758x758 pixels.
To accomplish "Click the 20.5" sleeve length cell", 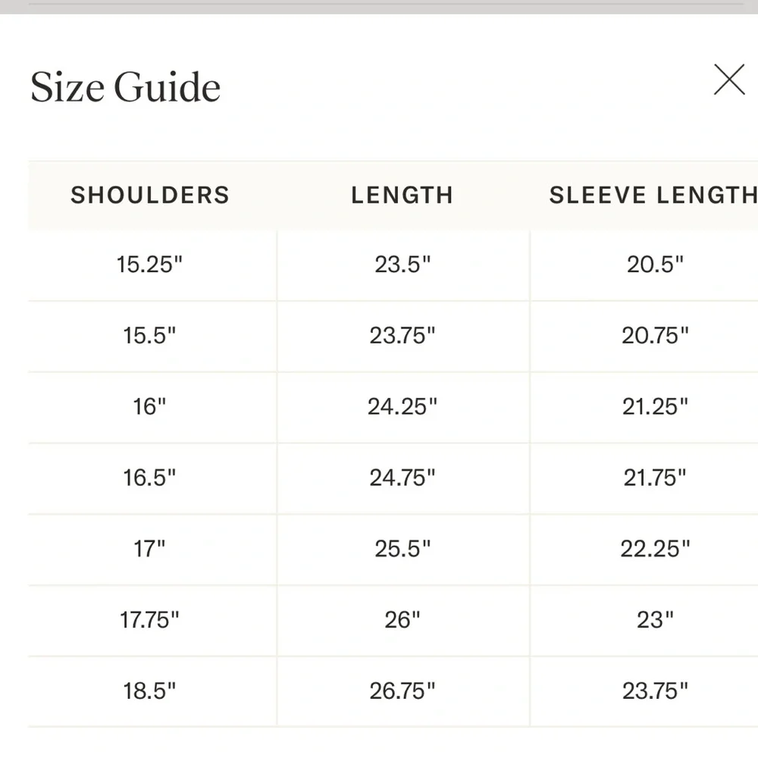I will 655,265.
